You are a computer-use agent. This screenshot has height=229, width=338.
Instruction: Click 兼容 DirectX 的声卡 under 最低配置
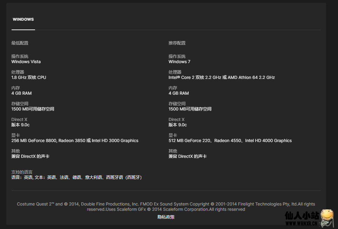click(30, 156)
